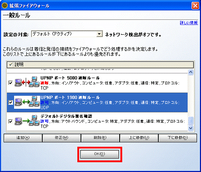This screenshot has width=201, height=172.
Task: Click the 上に移動(U) button
Action: tap(139, 138)
